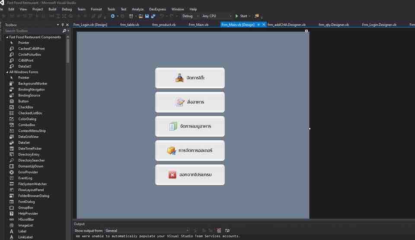Screen dimensions: 415x240
Task: Open dropdown arrow next to Start button
Action: (x=249, y=16)
